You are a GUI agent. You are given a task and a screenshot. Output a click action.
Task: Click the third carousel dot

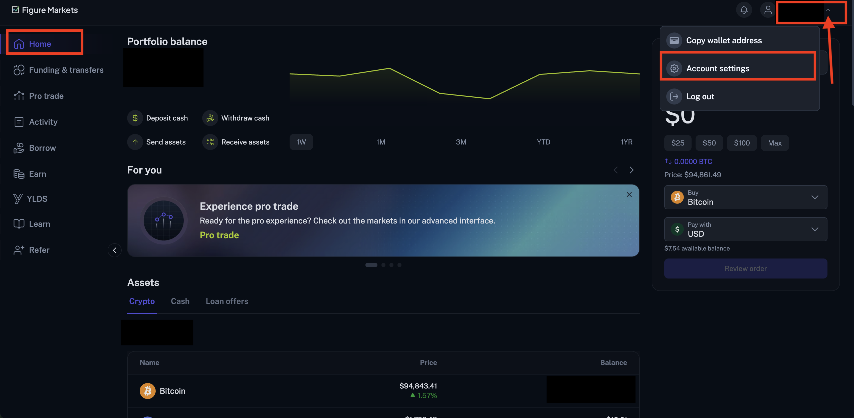391,265
